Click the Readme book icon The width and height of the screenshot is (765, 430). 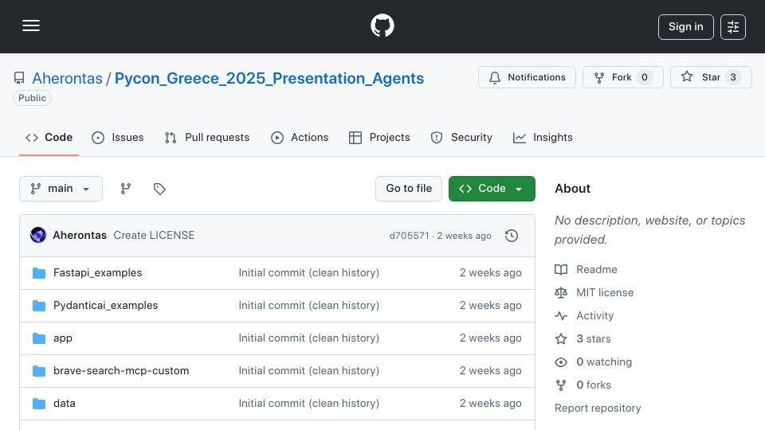click(x=561, y=270)
